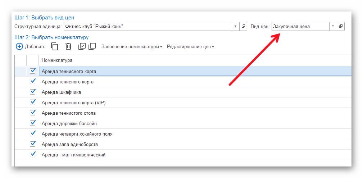Open the Вид цен record via open icon
The image size is (363, 178).
[340, 26]
